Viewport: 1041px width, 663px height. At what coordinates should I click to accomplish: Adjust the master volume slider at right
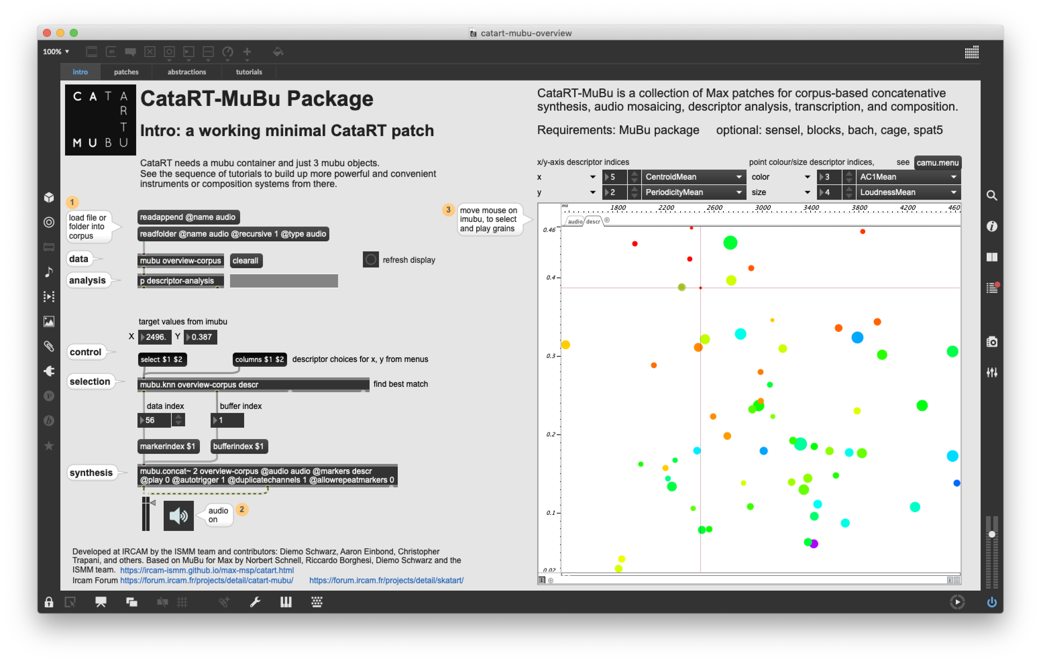992,552
